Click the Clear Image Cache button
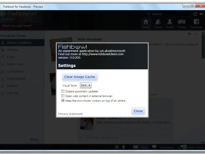The width and height of the screenshot is (205, 154). coord(80,77)
